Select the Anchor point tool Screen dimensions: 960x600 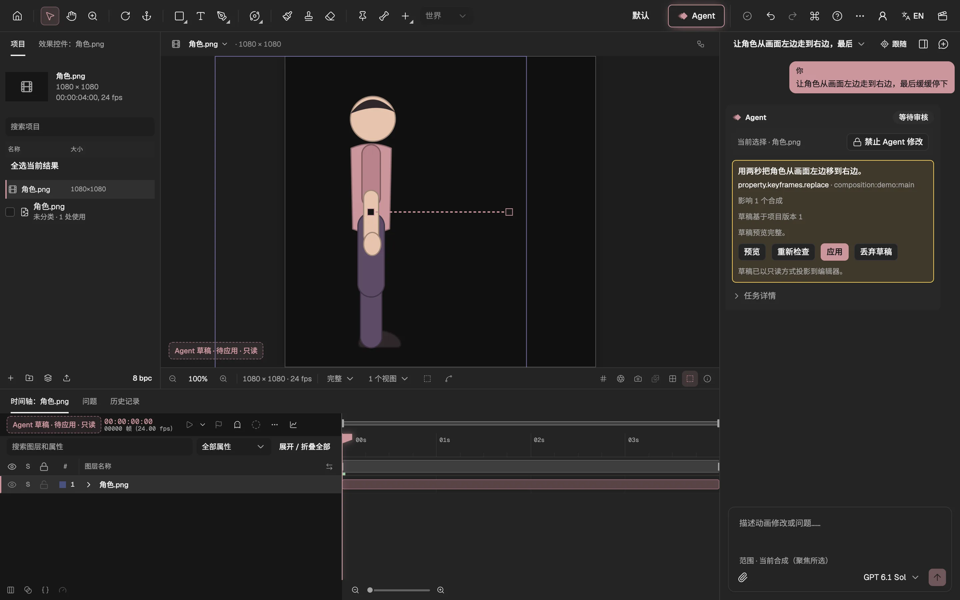coord(147,16)
